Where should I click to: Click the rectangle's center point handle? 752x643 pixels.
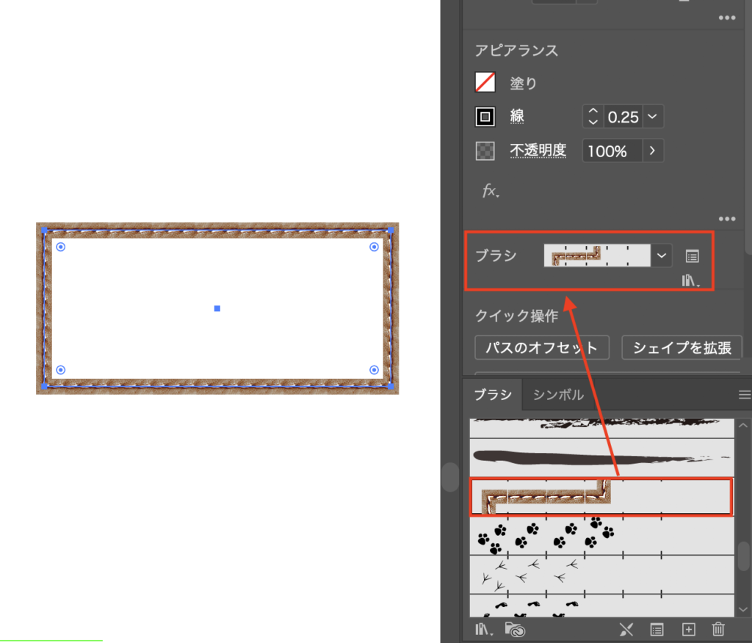tap(217, 308)
